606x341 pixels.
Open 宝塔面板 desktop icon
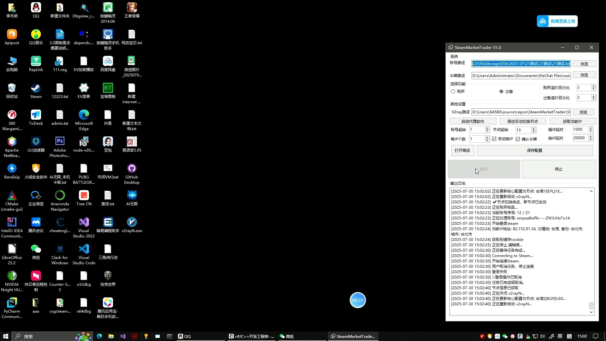108,91
